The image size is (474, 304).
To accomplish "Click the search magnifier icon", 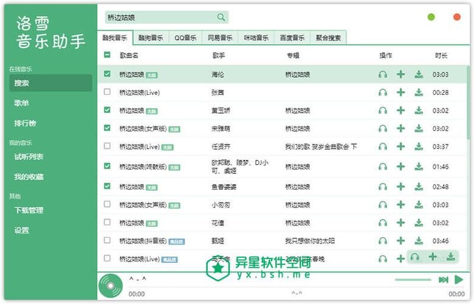I will [221, 18].
